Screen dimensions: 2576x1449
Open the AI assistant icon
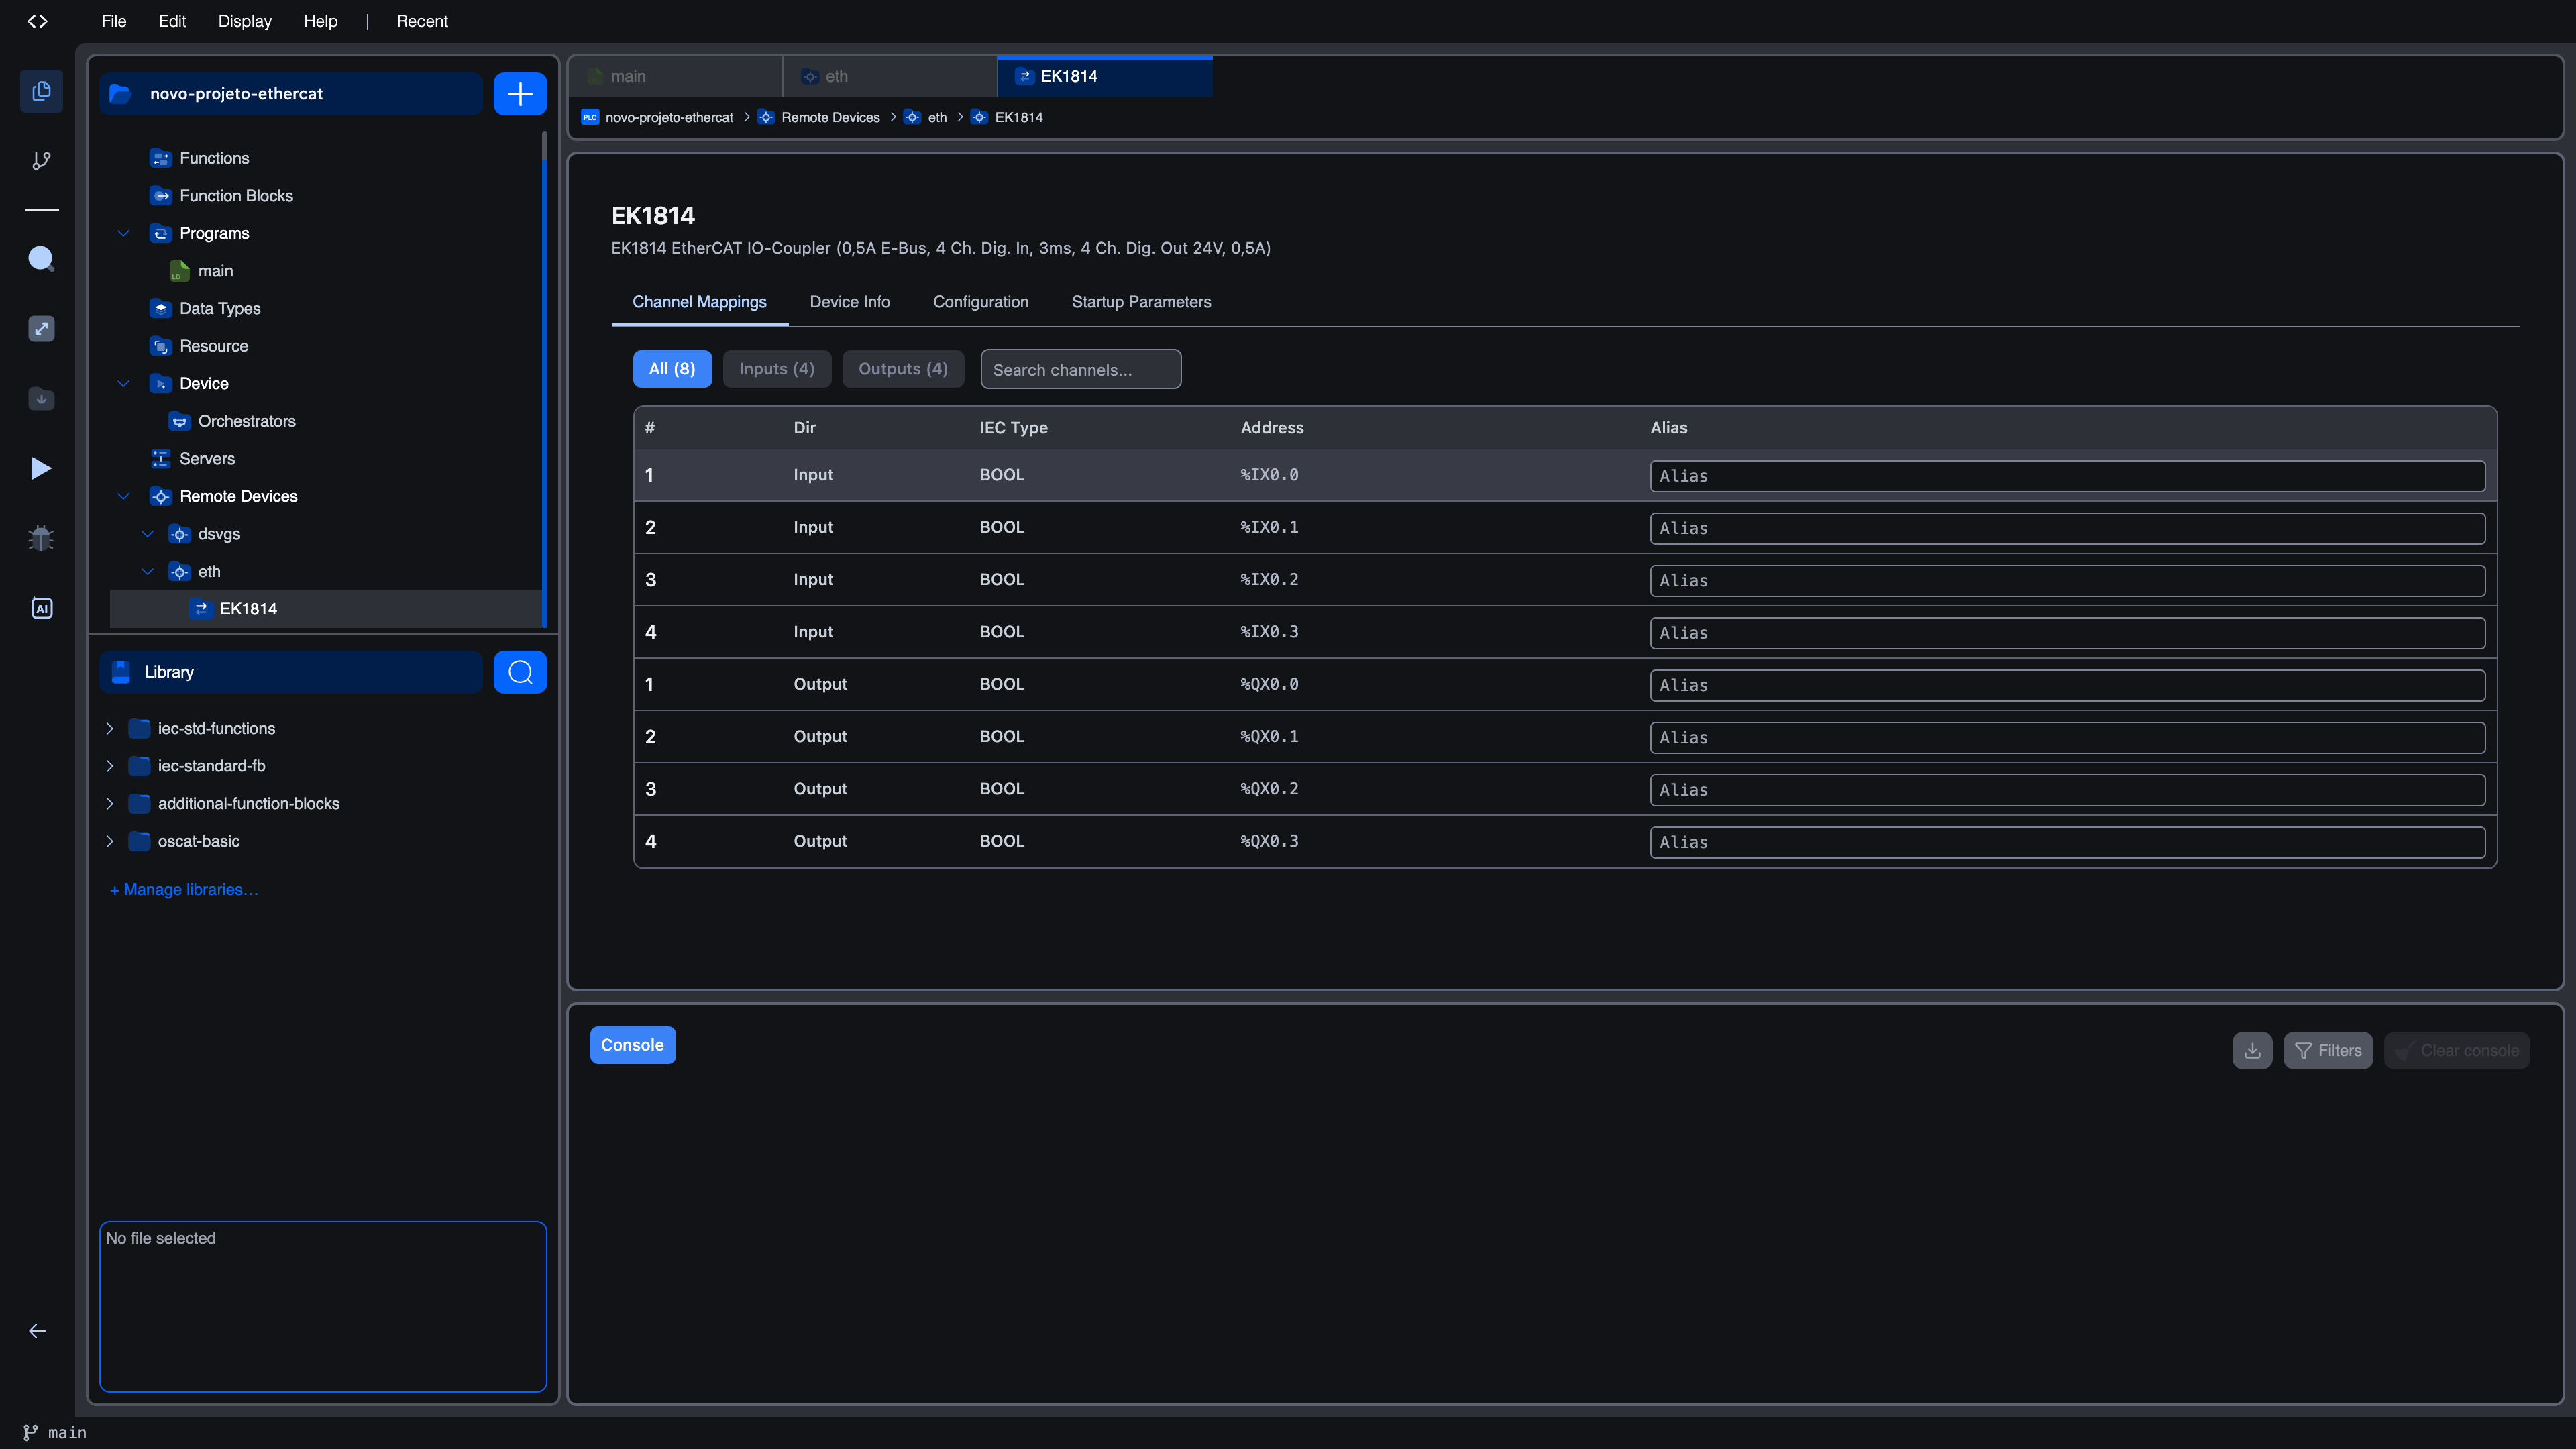click(x=41, y=608)
